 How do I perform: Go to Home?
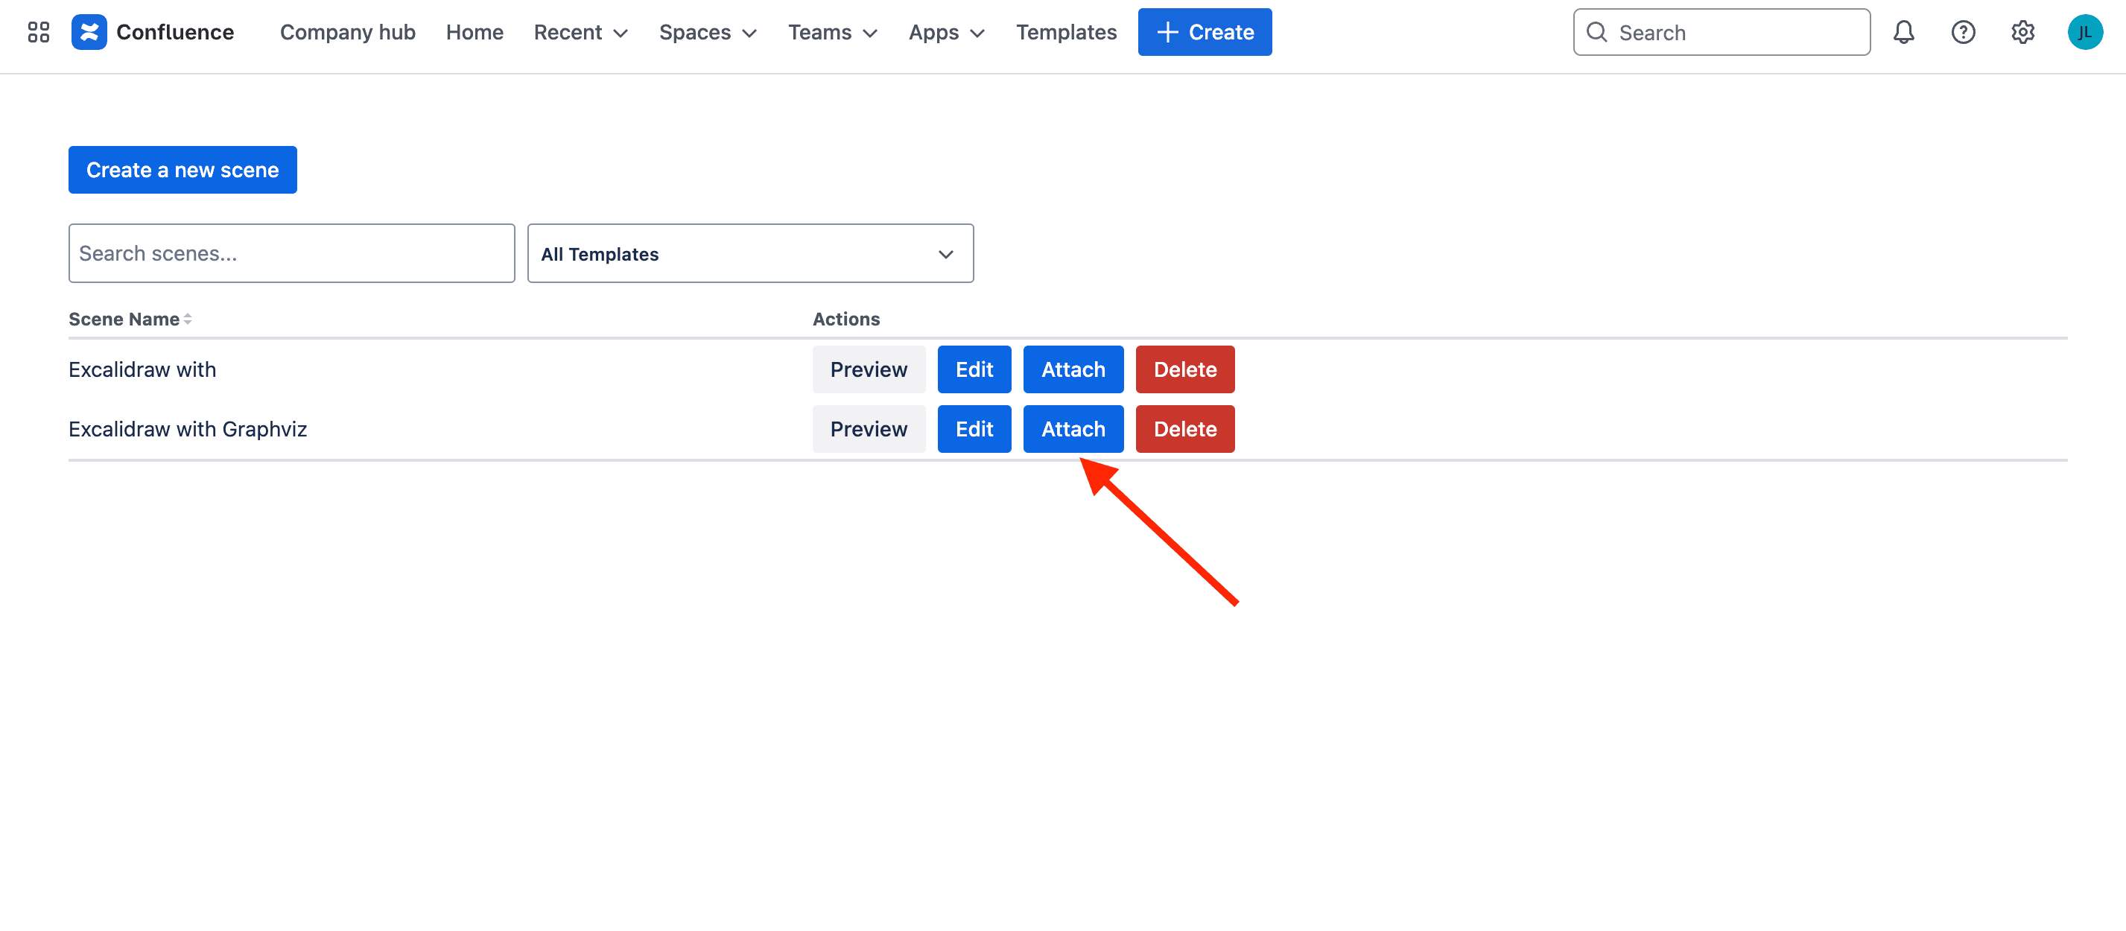pyautogui.click(x=475, y=32)
